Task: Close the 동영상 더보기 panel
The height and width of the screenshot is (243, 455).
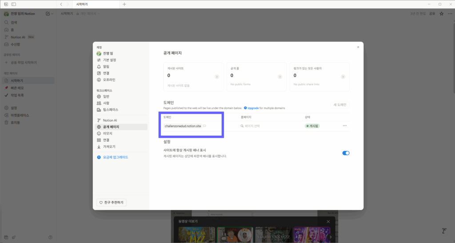Action: coord(328,222)
